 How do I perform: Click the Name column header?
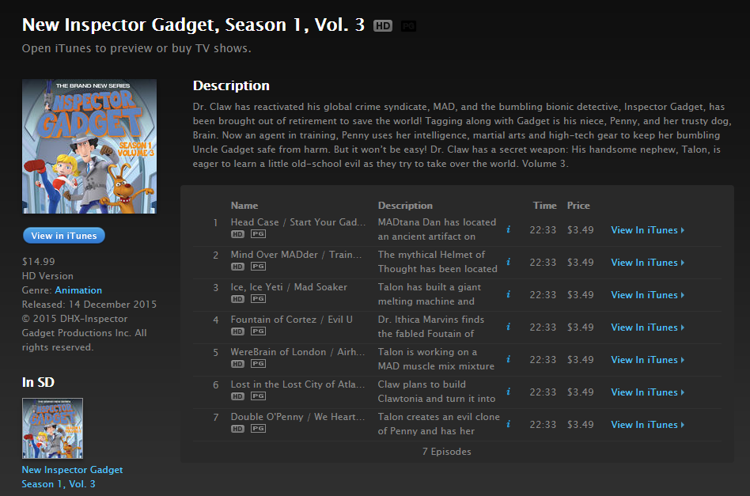click(x=244, y=206)
